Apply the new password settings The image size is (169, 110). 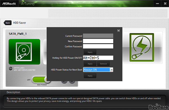click(90, 52)
